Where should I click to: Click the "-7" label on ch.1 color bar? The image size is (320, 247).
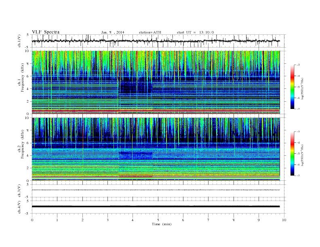[298, 109]
